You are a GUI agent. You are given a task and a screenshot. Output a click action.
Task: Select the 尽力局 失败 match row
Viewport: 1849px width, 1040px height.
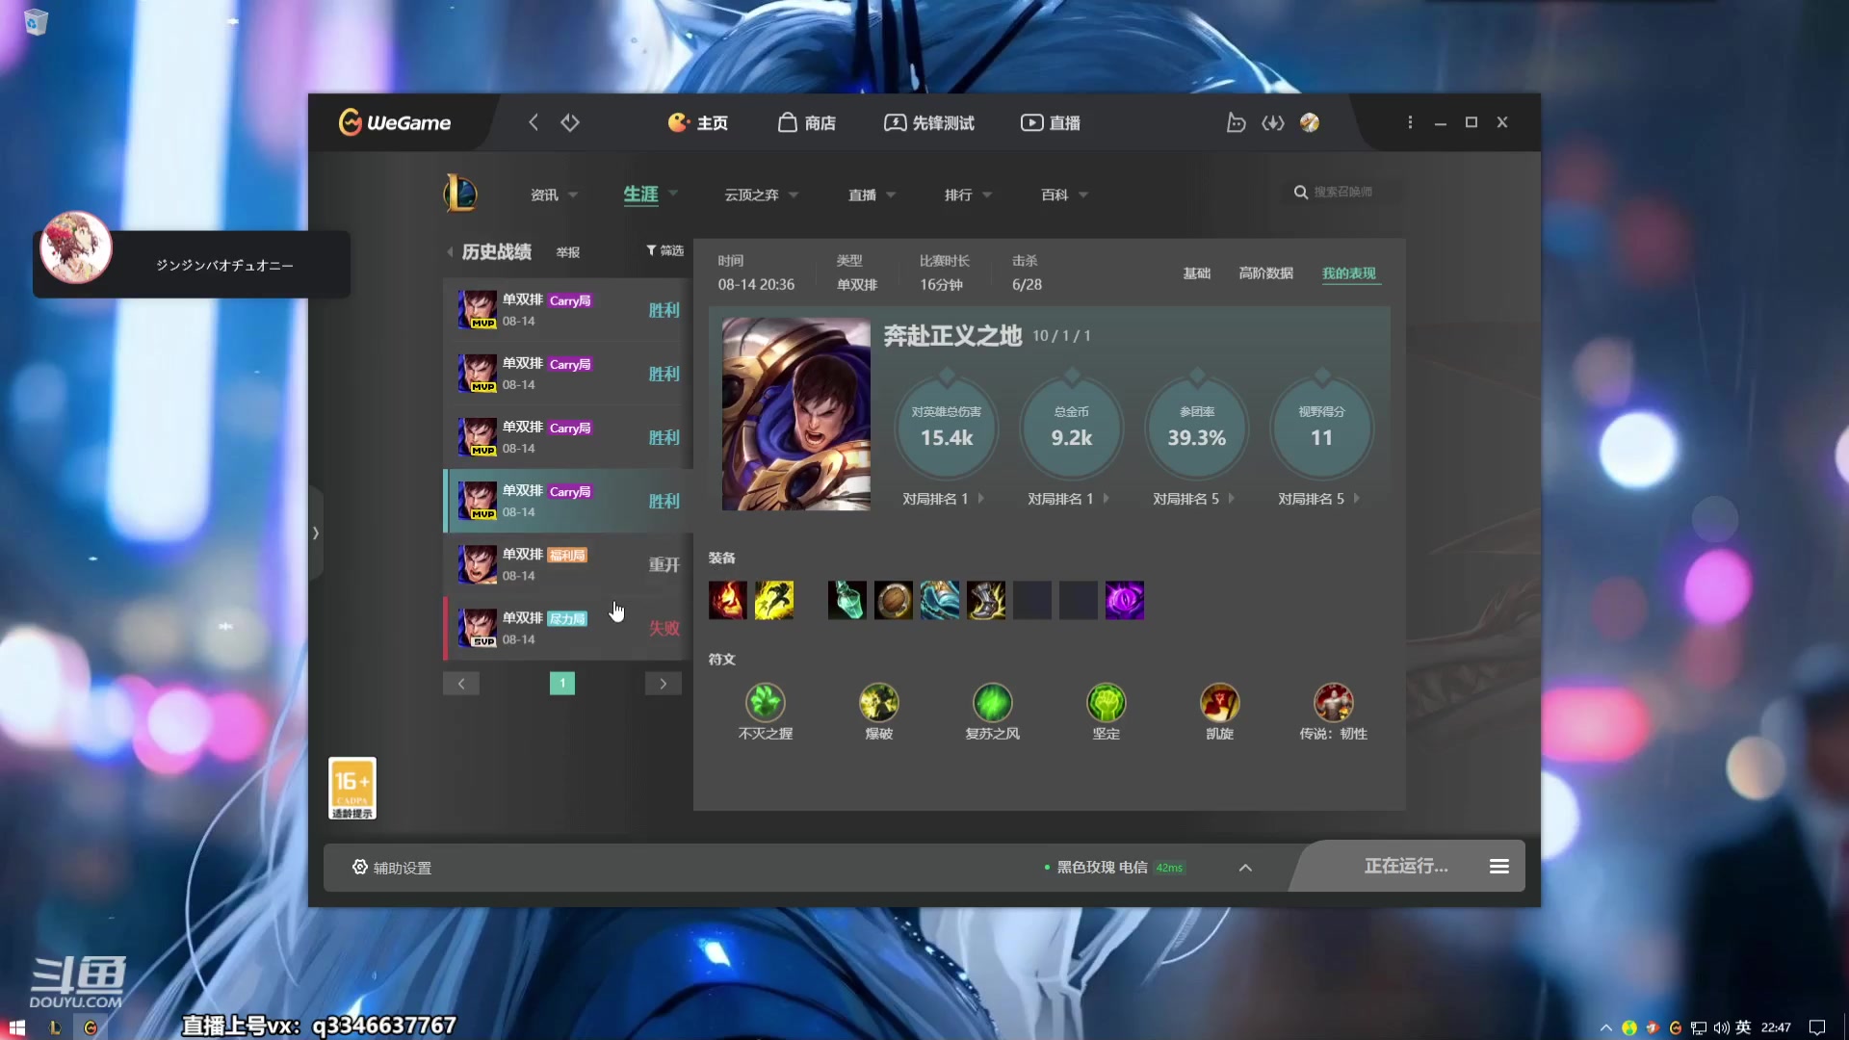click(x=568, y=628)
